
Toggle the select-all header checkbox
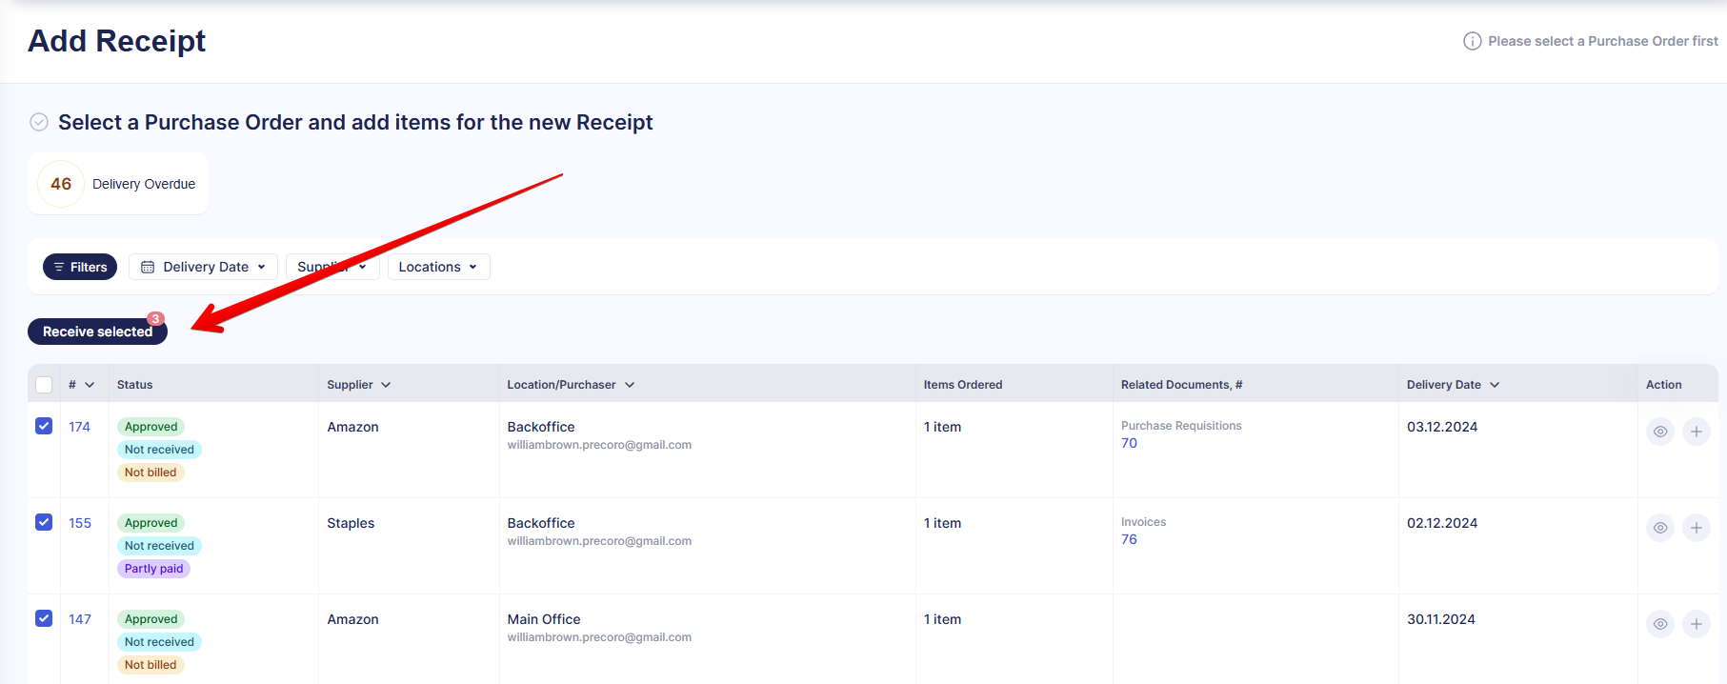pos(44,385)
